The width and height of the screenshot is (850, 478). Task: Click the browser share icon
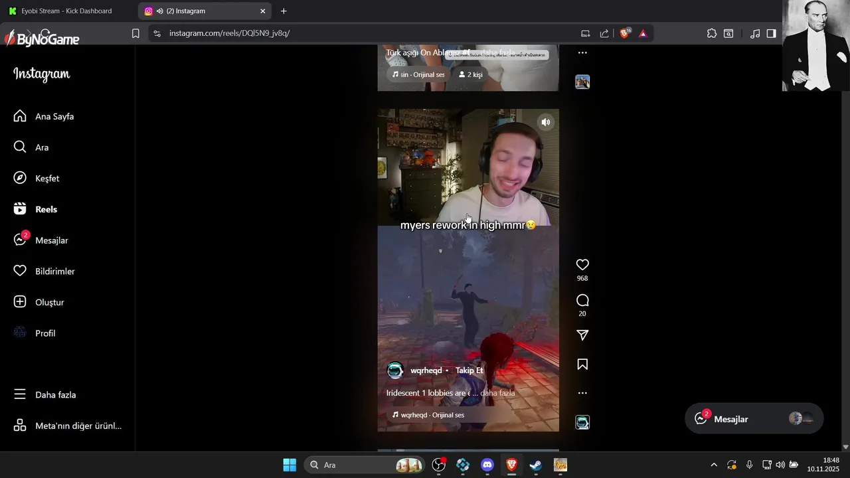click(604, 33)
